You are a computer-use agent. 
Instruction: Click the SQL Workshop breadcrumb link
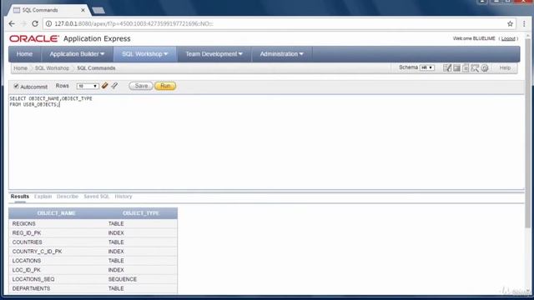click(52, 68)
